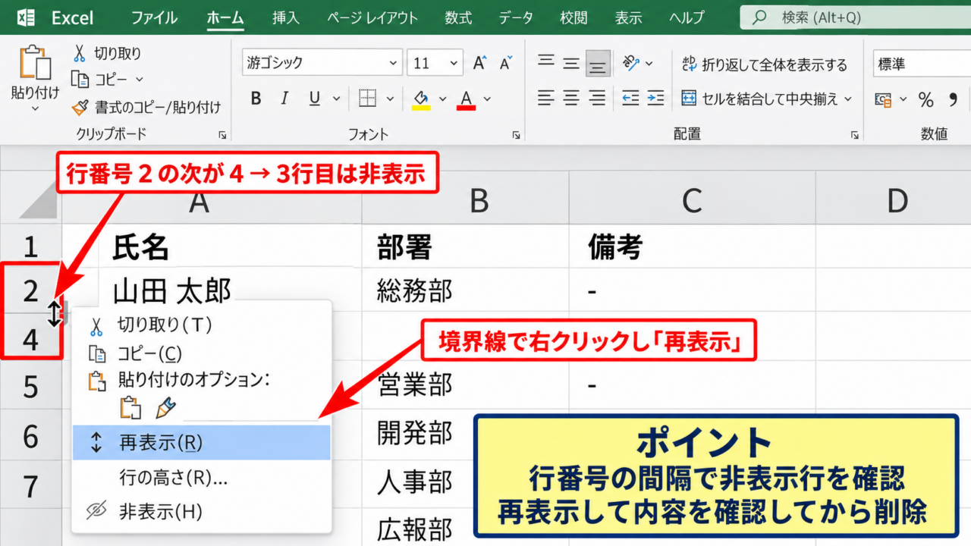This screenshot has height=546, width=971.
Task: Expand the セルを結合して中央揃え dropdown arrow
Action: point(848,99)
